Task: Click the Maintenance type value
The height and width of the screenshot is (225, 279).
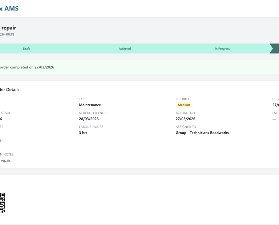Action: (x=90, y=105)
